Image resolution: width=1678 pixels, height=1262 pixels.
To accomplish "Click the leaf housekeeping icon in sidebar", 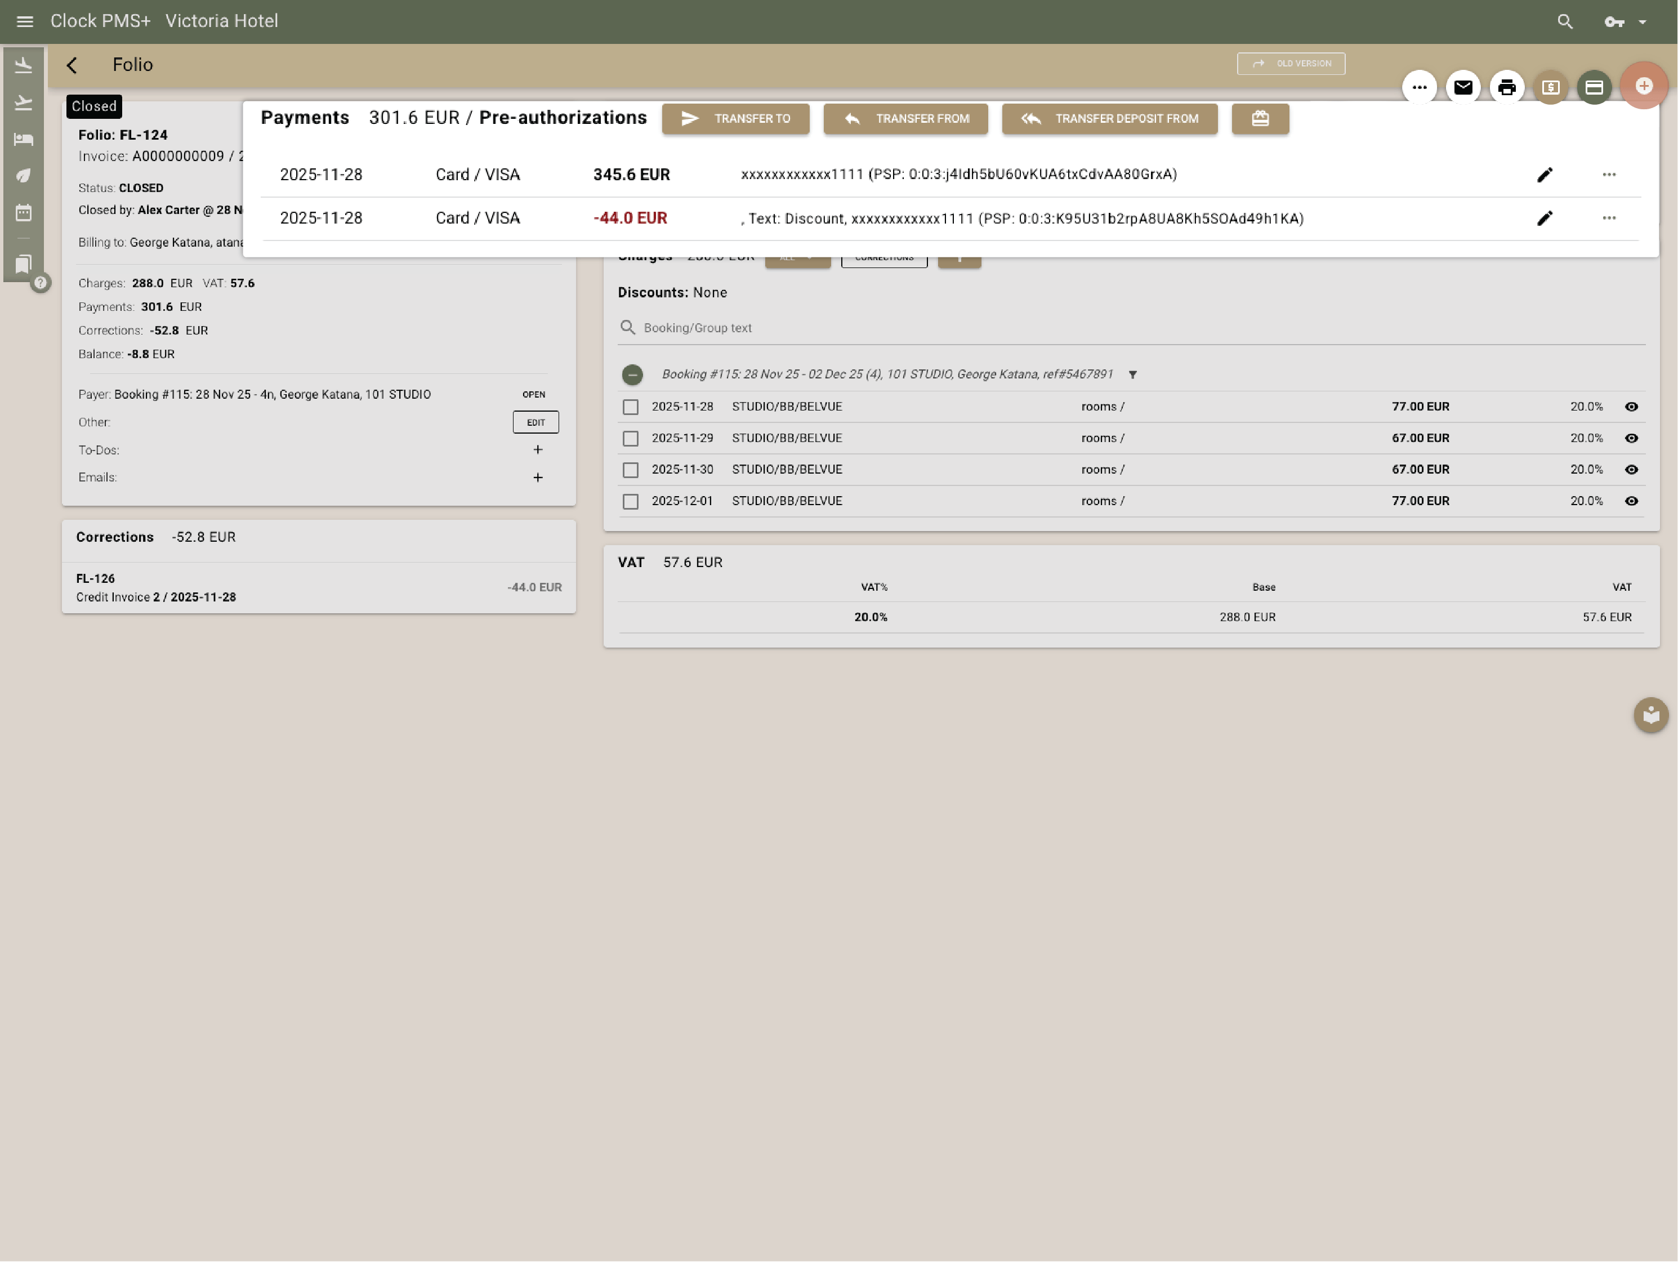I will click(24, 175).
